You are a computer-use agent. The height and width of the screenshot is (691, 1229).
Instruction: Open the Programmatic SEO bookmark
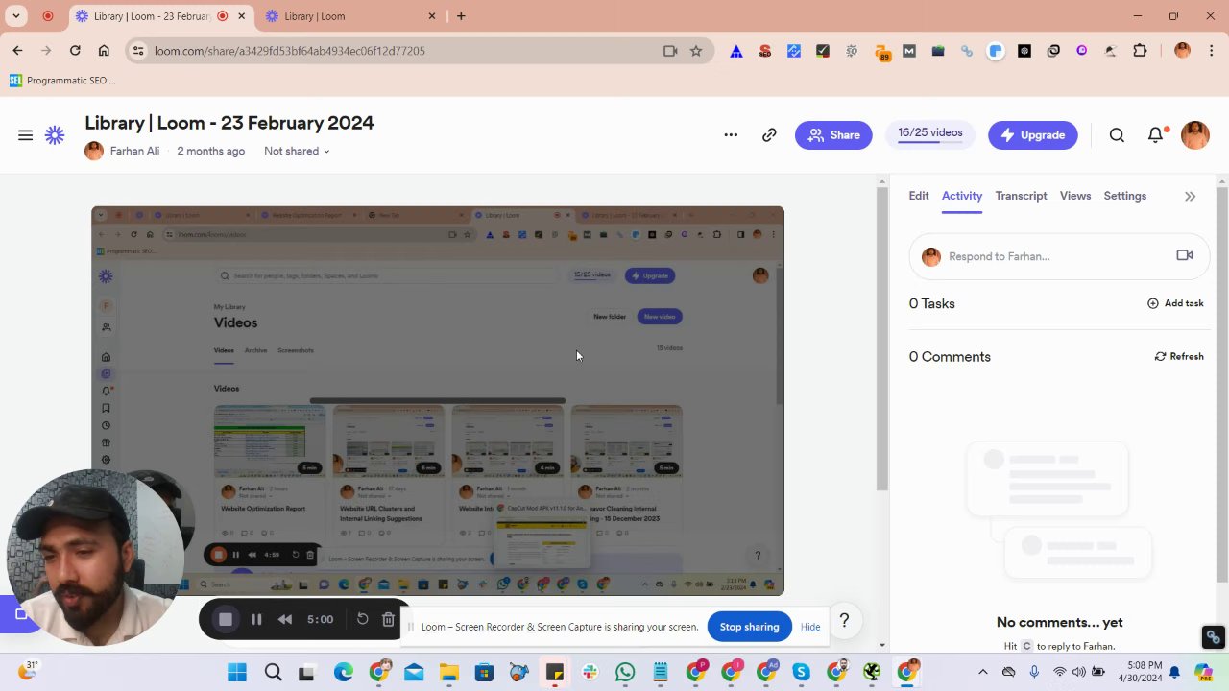click(x=62, y=81)
